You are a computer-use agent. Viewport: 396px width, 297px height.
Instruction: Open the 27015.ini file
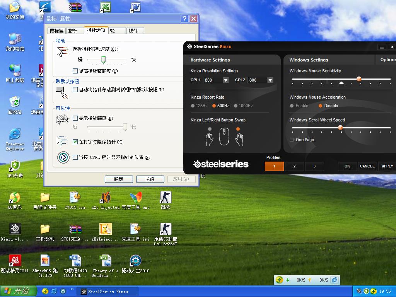click(75, 201)
